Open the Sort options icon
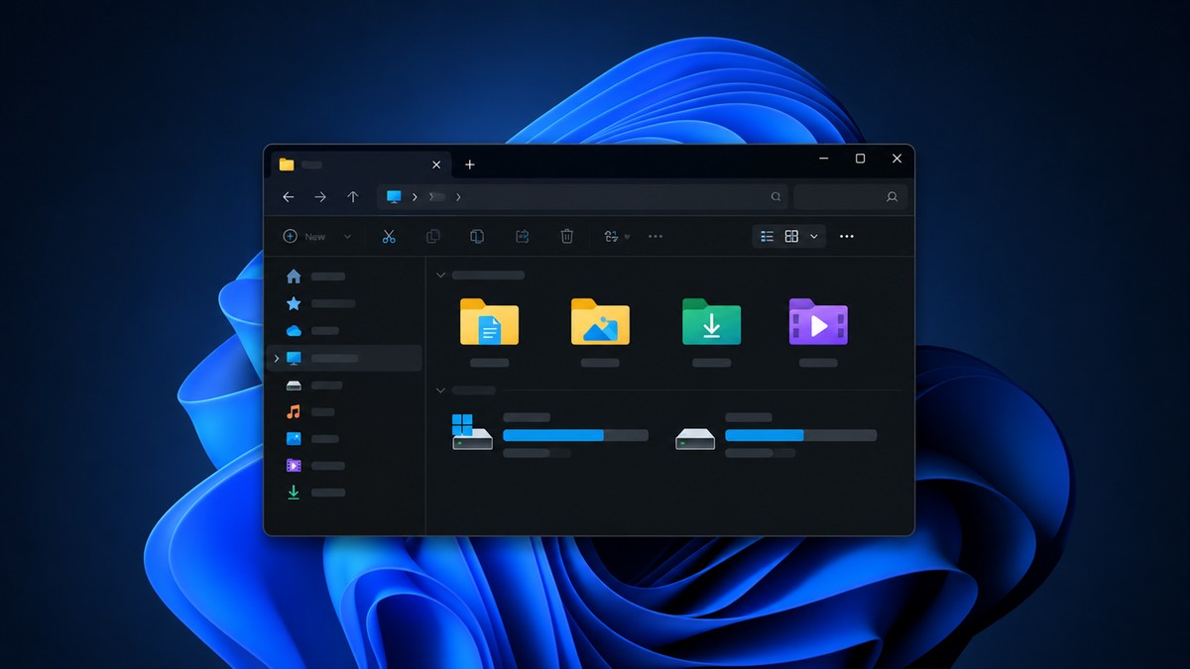This screenshot has width=1190, height=669. click(611, 236)
